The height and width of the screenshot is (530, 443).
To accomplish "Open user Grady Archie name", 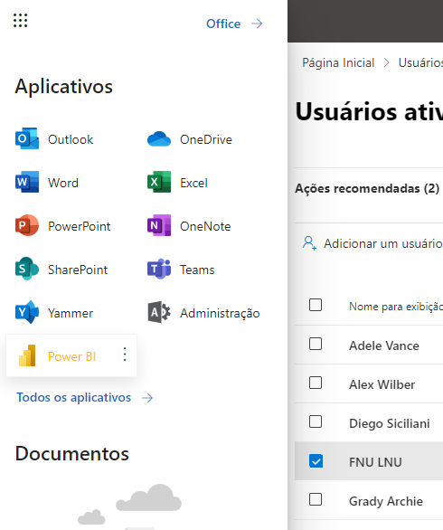I will [x=386, y=501].
